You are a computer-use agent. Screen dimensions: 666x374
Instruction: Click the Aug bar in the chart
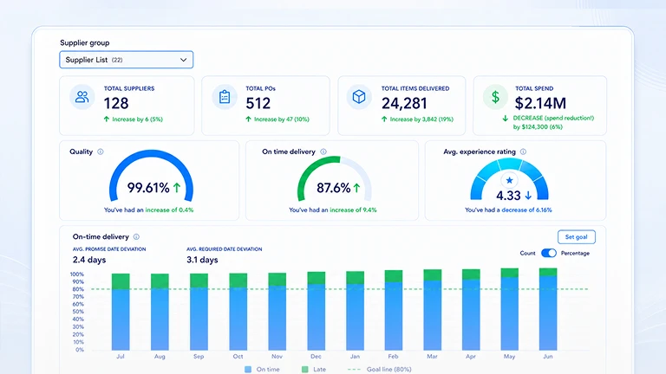[160, 312]
